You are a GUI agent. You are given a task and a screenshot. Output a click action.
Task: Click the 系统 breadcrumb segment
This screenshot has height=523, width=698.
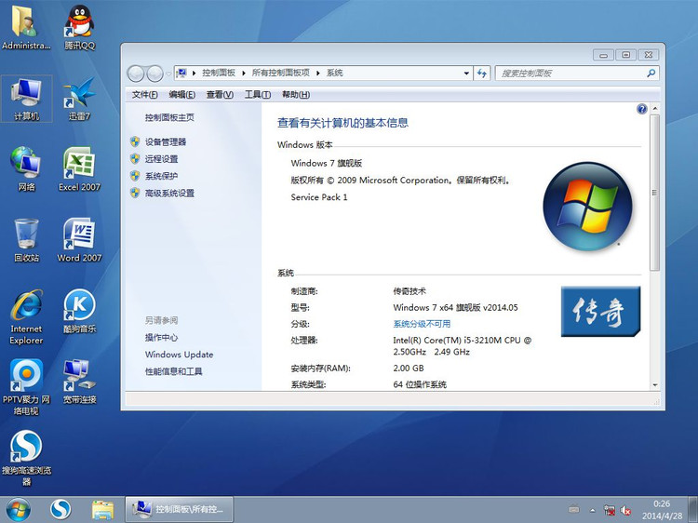[335, 73]
